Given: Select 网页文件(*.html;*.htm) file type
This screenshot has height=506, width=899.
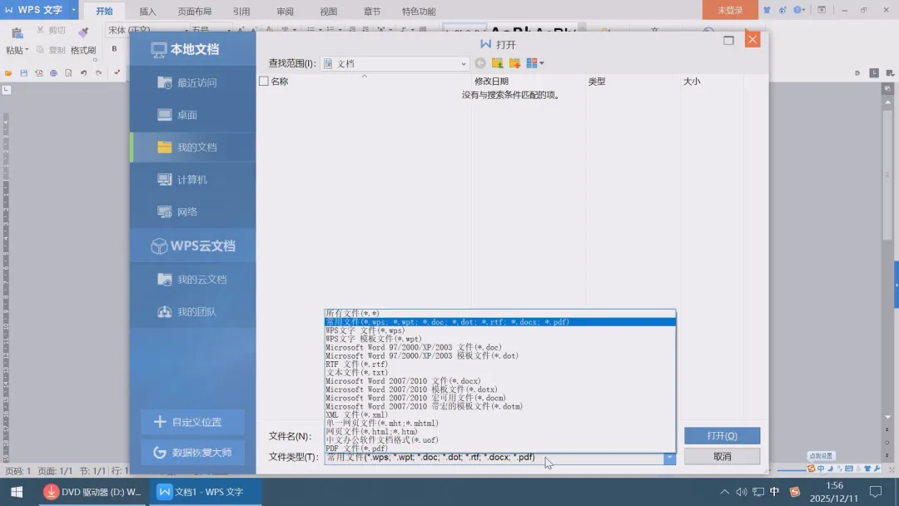Looking at the screenshot, I should (x=500, y=431).
